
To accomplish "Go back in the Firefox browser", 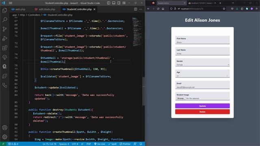I will (x=148, y=9).
